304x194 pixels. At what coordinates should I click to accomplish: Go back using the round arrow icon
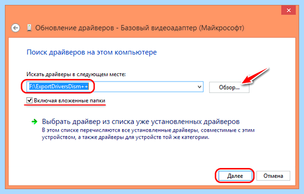pos(16,28)
